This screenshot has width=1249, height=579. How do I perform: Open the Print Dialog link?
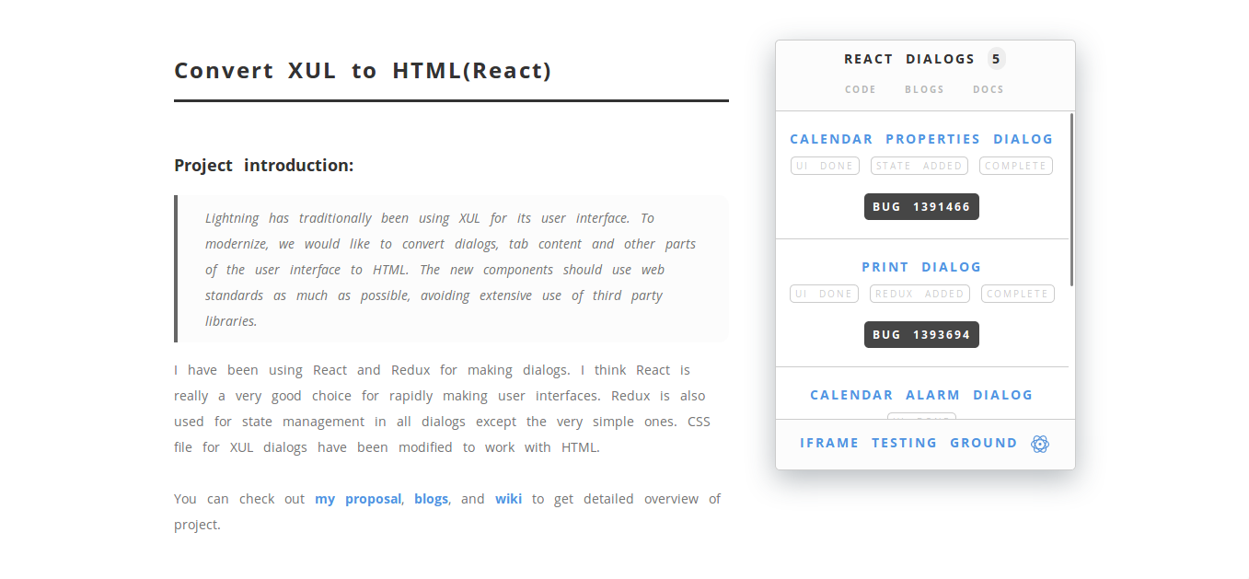pos(921,266)
